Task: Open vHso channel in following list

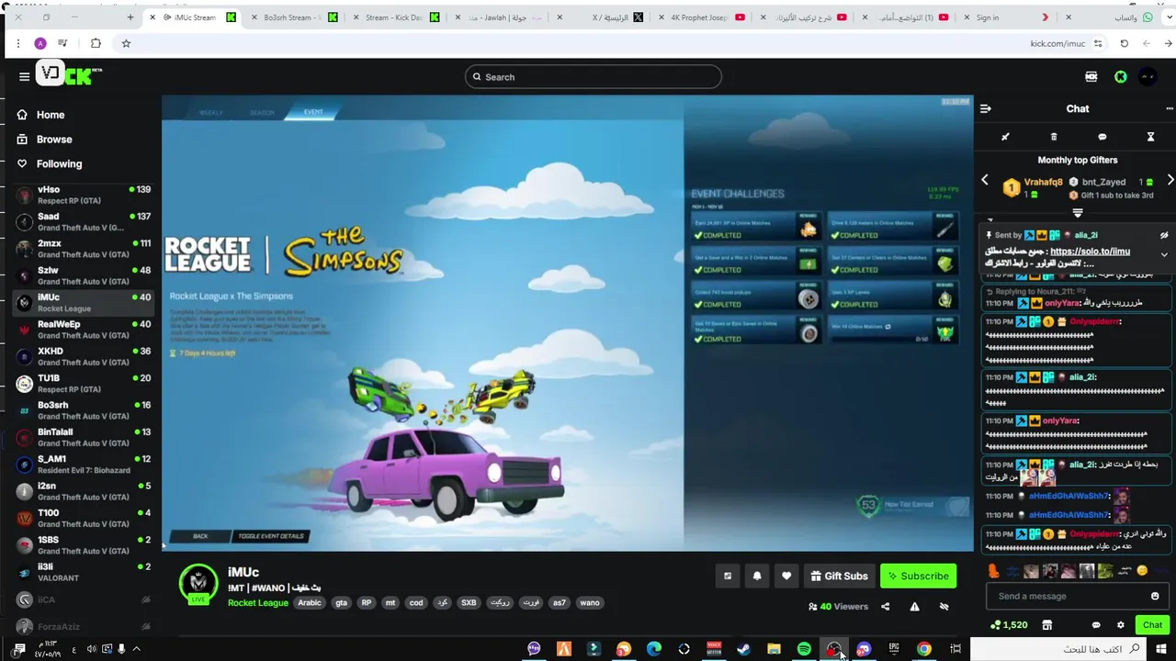Action: 83,195
